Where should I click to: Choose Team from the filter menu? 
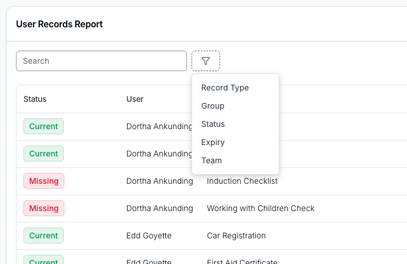[211, 160]
